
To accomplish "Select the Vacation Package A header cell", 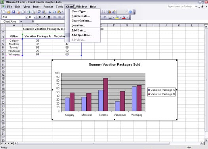I will click(x=38, y=36).
